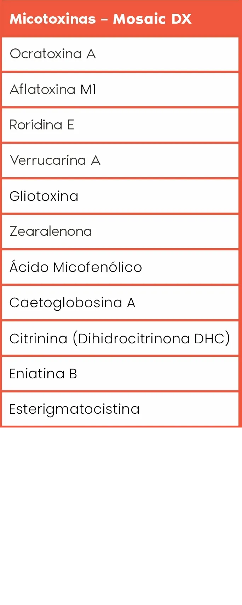Click the word Micotoxinas in the header
This screenshot has height=605, width=242.
(x=53, y=19)
